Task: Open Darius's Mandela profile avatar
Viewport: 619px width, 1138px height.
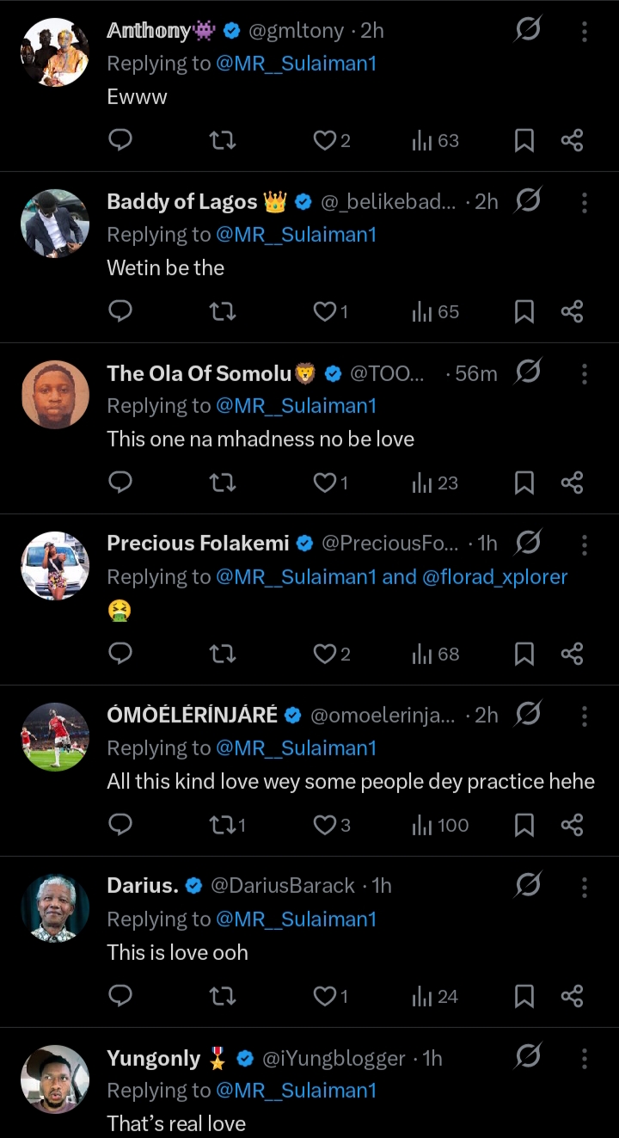Action: (55, 907)
